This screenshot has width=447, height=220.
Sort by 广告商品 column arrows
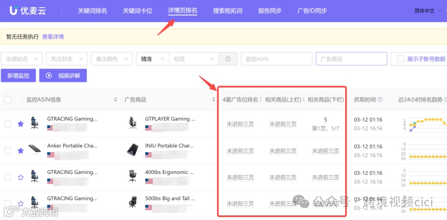pyautogui.click(x=214, y=100)
